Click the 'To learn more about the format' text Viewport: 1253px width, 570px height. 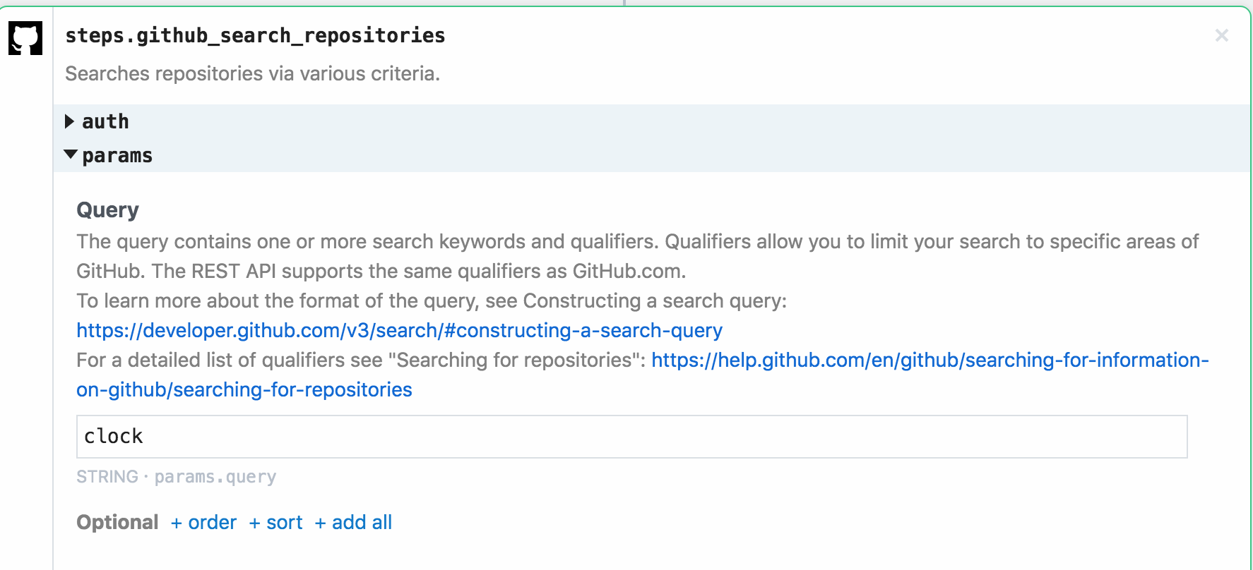tap(431, 301)
